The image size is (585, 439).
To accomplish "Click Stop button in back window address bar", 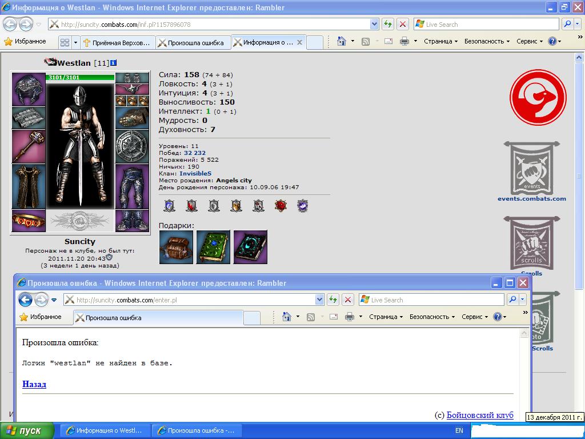I will 403,24.
